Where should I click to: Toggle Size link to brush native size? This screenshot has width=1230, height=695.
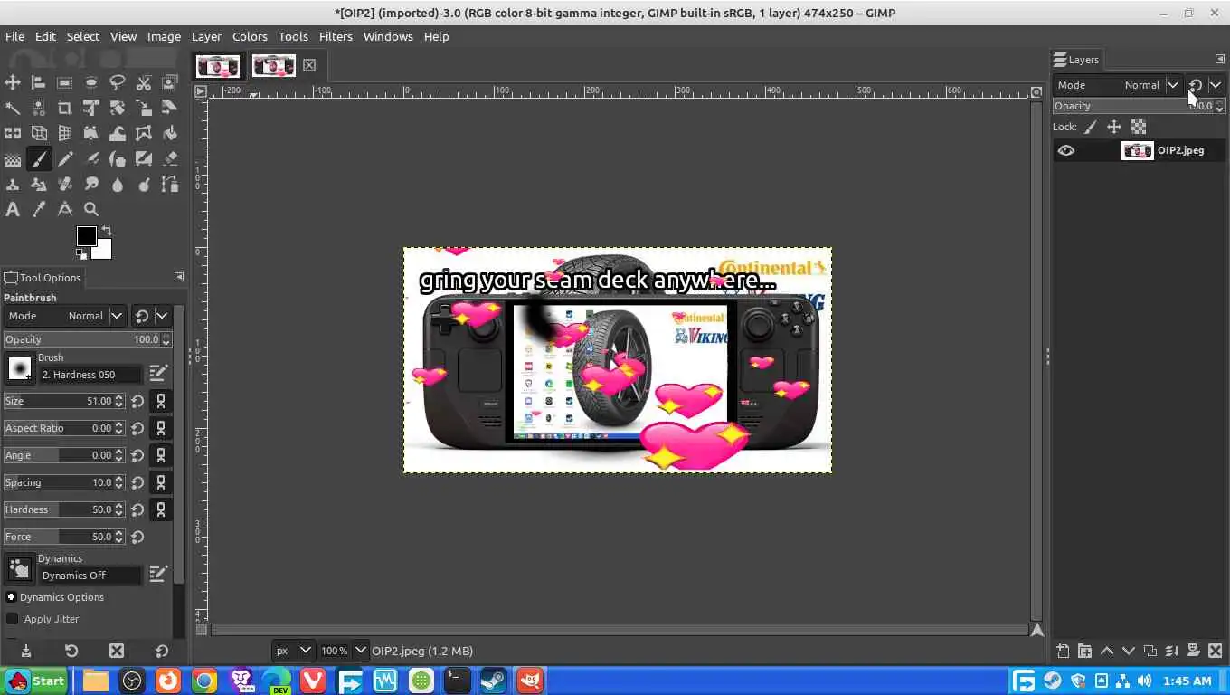point(161,401)
